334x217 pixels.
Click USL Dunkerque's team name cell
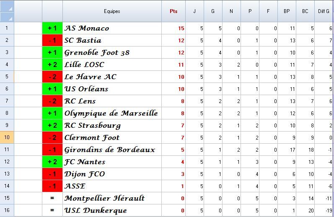111,210
